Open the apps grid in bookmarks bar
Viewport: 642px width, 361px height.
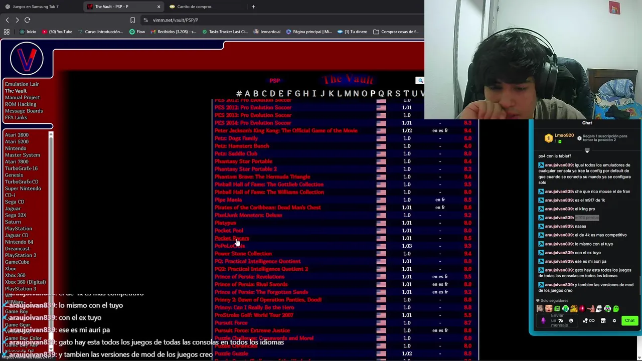(7, 32)
